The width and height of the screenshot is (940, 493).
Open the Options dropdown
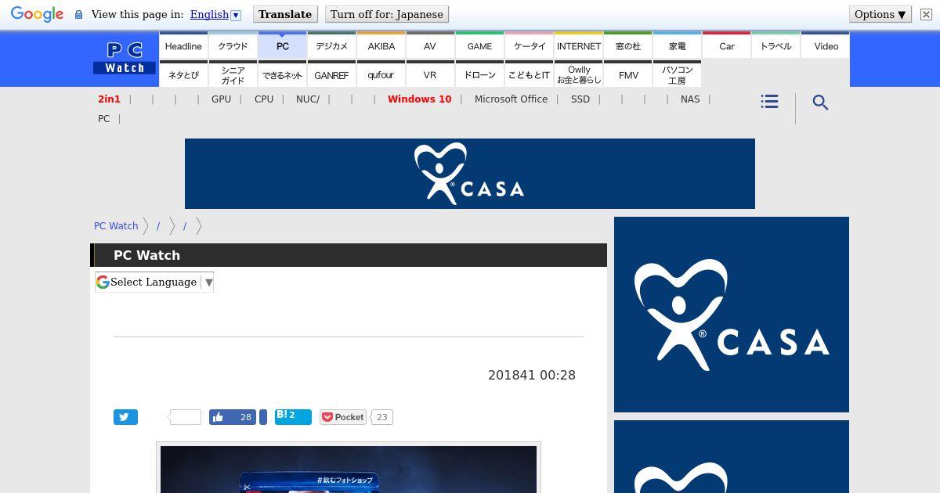pyautogui.click(x=880, y=14)
